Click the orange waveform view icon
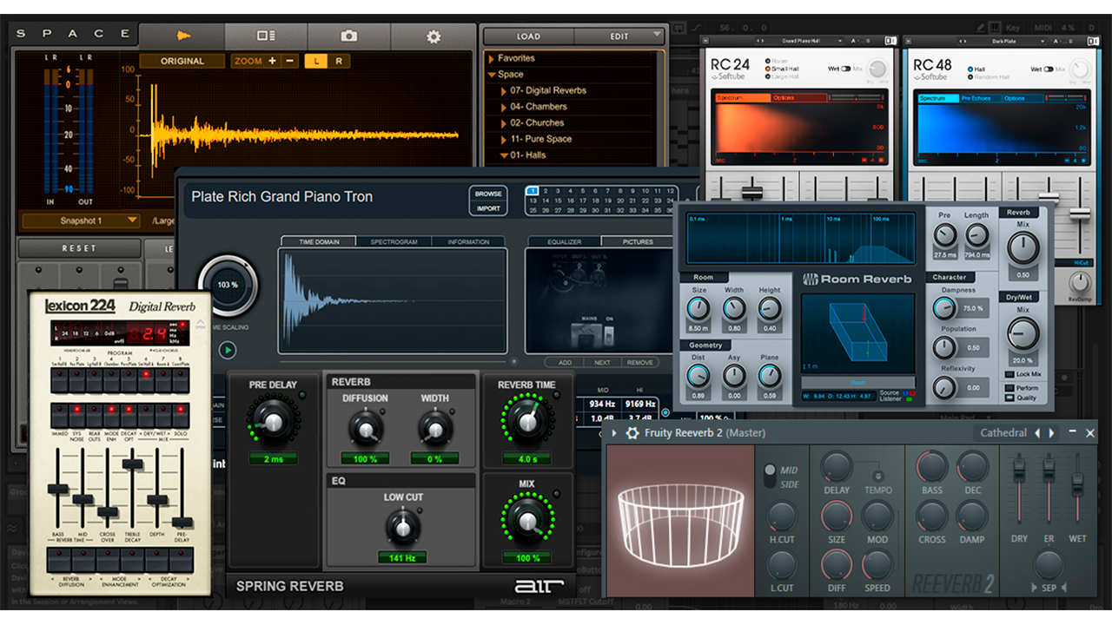The image size is (1112, 625). coord(182,36)
